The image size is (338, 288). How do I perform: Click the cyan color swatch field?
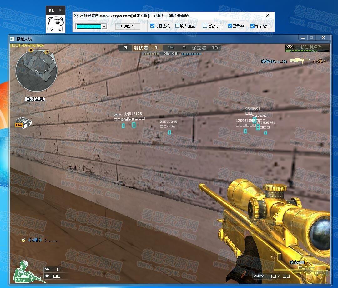(89, 27)
